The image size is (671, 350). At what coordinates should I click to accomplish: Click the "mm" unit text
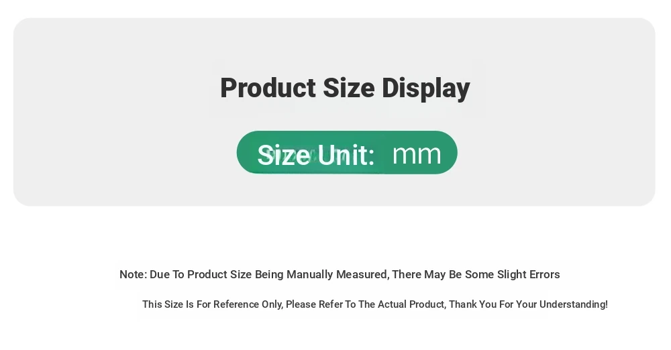coord(417,154)
